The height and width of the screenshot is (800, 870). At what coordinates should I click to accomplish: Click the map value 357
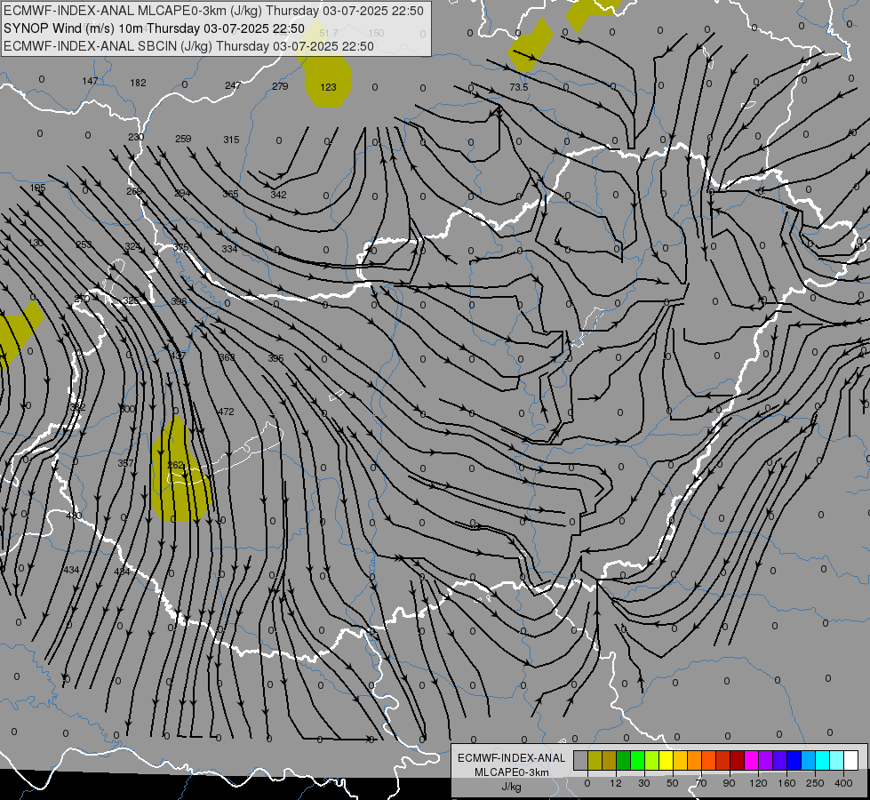click(x=125, y=463)
